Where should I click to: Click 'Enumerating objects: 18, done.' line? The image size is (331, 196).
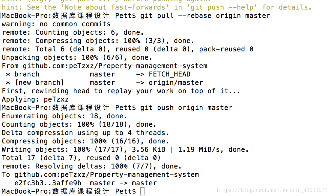(64, 116)
